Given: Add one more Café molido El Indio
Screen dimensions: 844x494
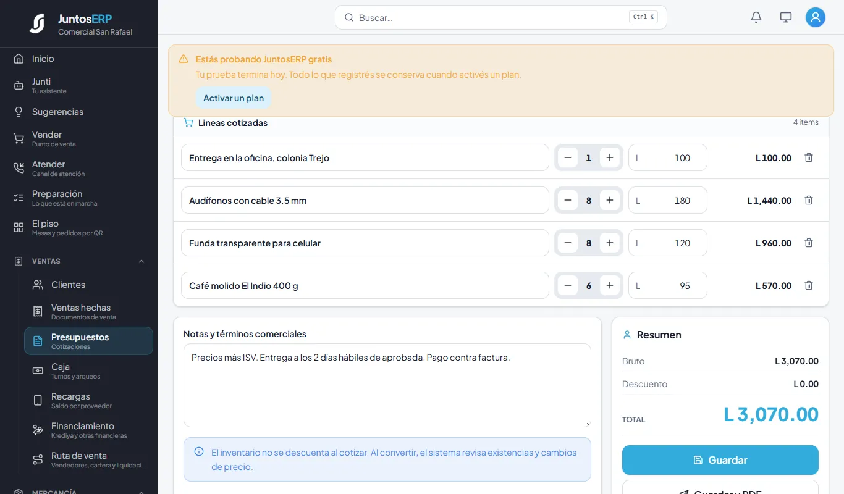Looking at the screenshot, I should point(610,285).
